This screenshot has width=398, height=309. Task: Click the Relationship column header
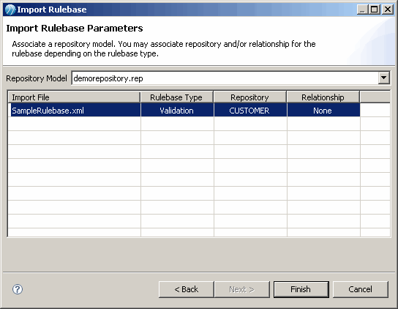tap(323, 97)
